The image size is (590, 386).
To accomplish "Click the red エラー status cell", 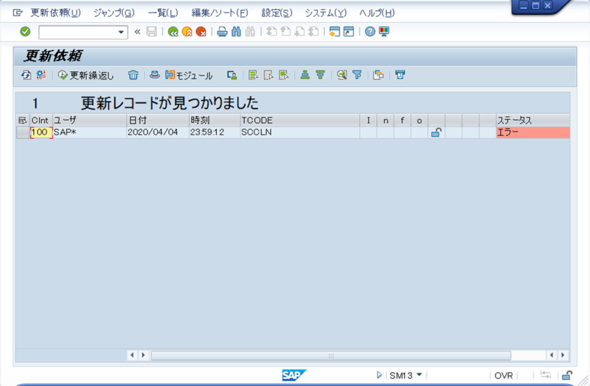I will tap(533, 132).
